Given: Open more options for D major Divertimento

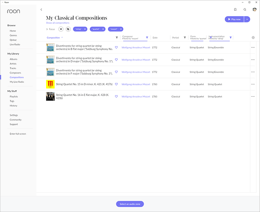Looking at the screenshot, I should click(253, 60).
